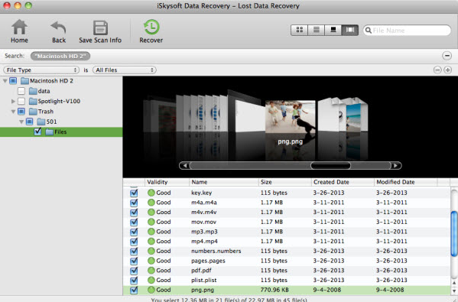Click the "Macintosh HD 2" search token
The image size is (458, 302).
(x=60, y=56)
